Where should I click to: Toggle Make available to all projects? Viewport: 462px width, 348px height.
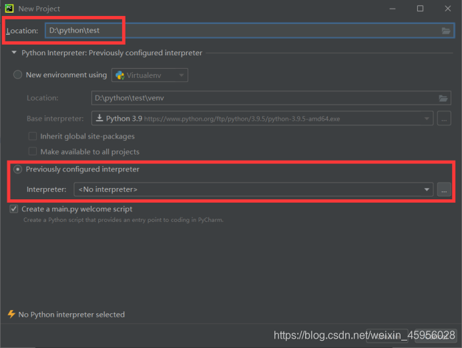[33, 151]
